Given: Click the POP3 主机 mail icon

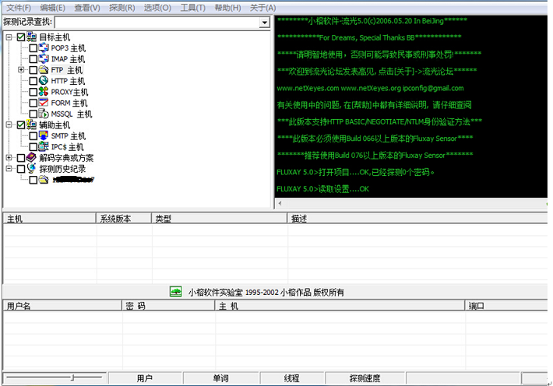Looking at the screenshot, I should pos(44,48).
